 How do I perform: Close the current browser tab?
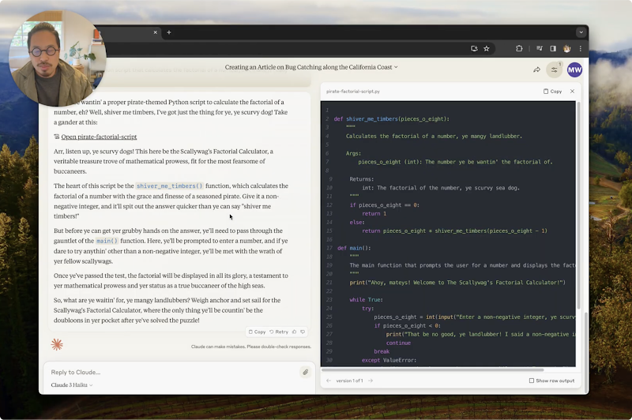(x=155, y=32)
